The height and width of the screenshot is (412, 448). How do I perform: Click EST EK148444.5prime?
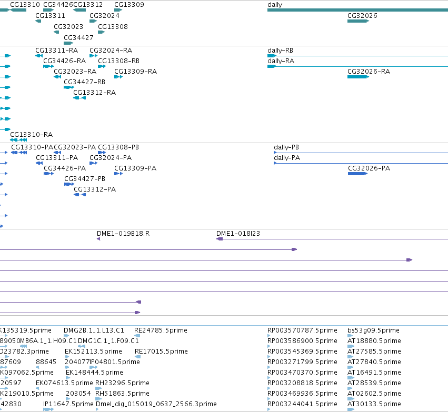(x=95, y=373)
